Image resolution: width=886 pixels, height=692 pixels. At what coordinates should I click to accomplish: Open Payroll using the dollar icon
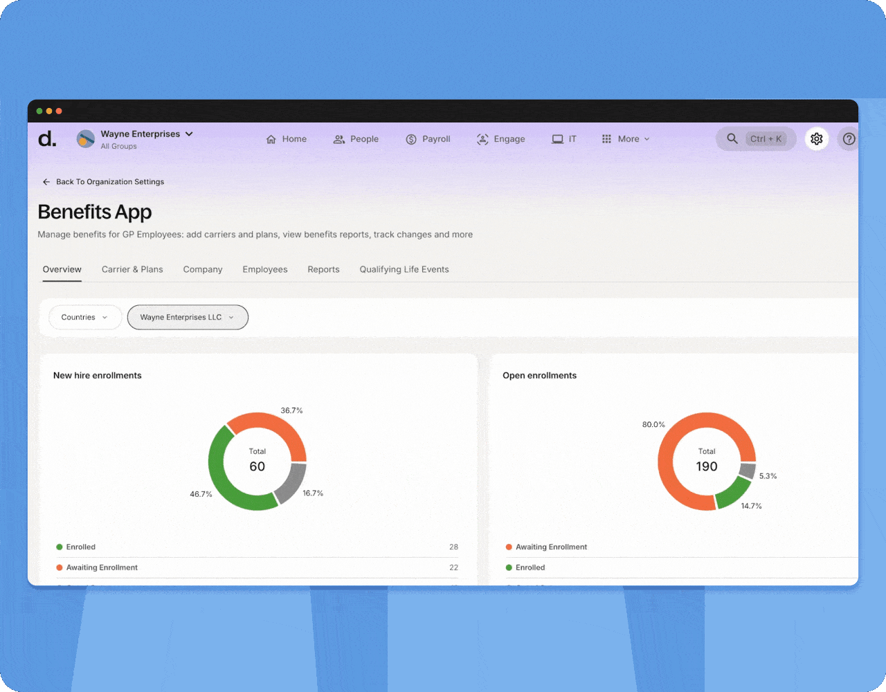click(410, 138)
